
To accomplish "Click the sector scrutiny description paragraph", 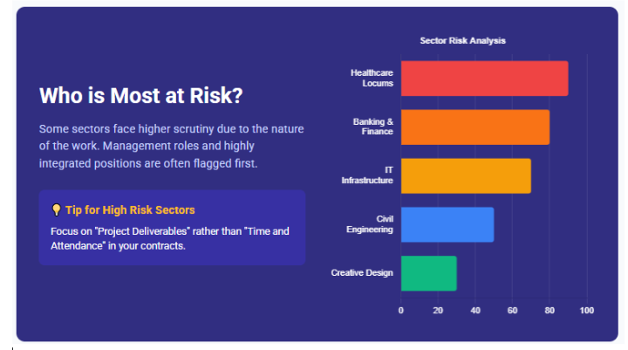I will pyautogui.click(x=172, y=146).
